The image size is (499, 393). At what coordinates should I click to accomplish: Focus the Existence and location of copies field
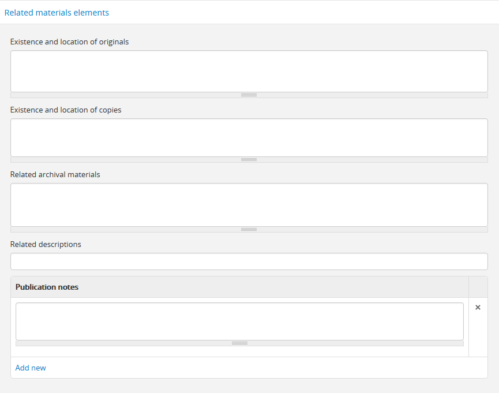pyautogui.click(x=249, y=137)
